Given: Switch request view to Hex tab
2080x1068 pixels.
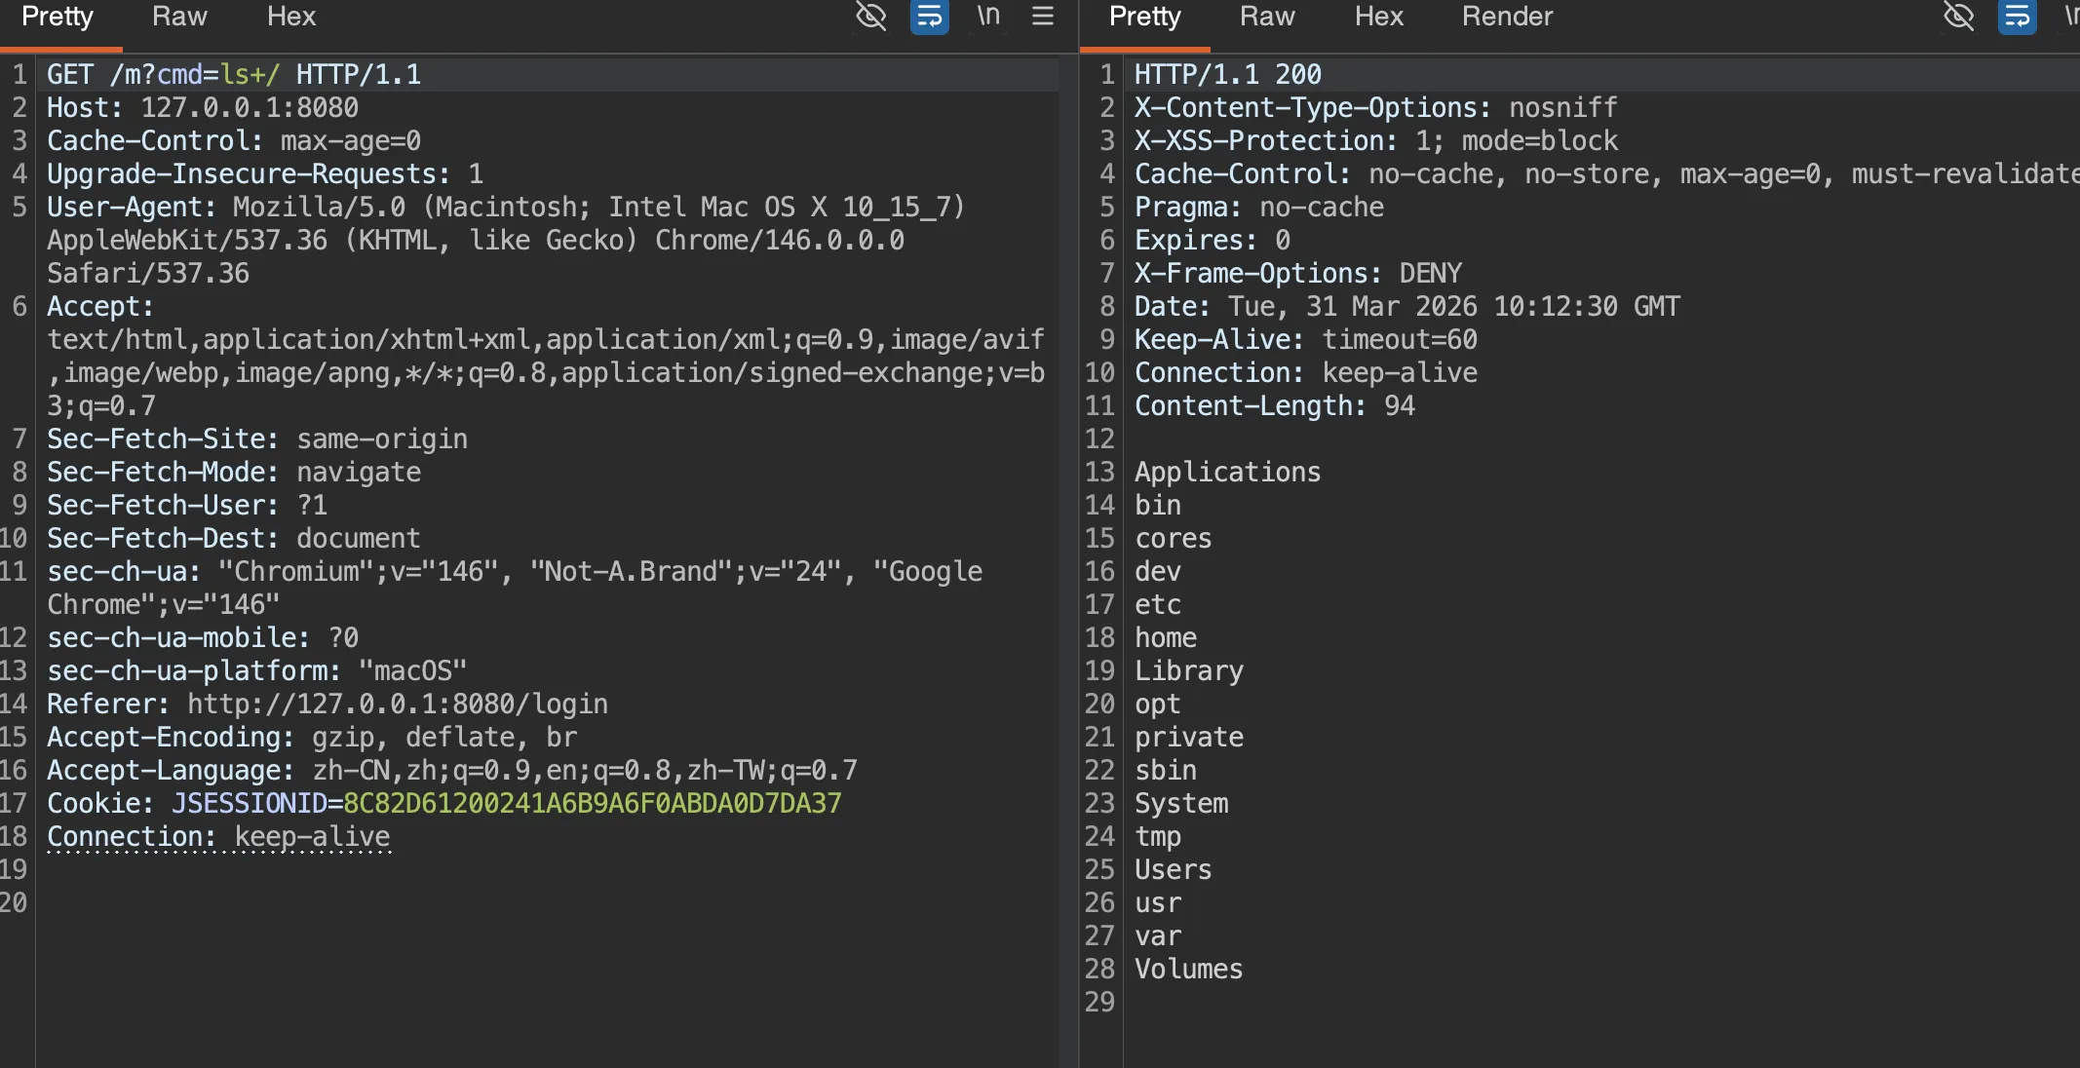Looking at the screenshot, I should tap(290, 17).
